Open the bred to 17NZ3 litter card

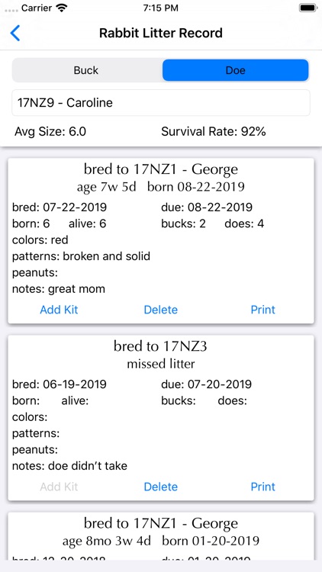pyautogui.click(x=161, y=418)
